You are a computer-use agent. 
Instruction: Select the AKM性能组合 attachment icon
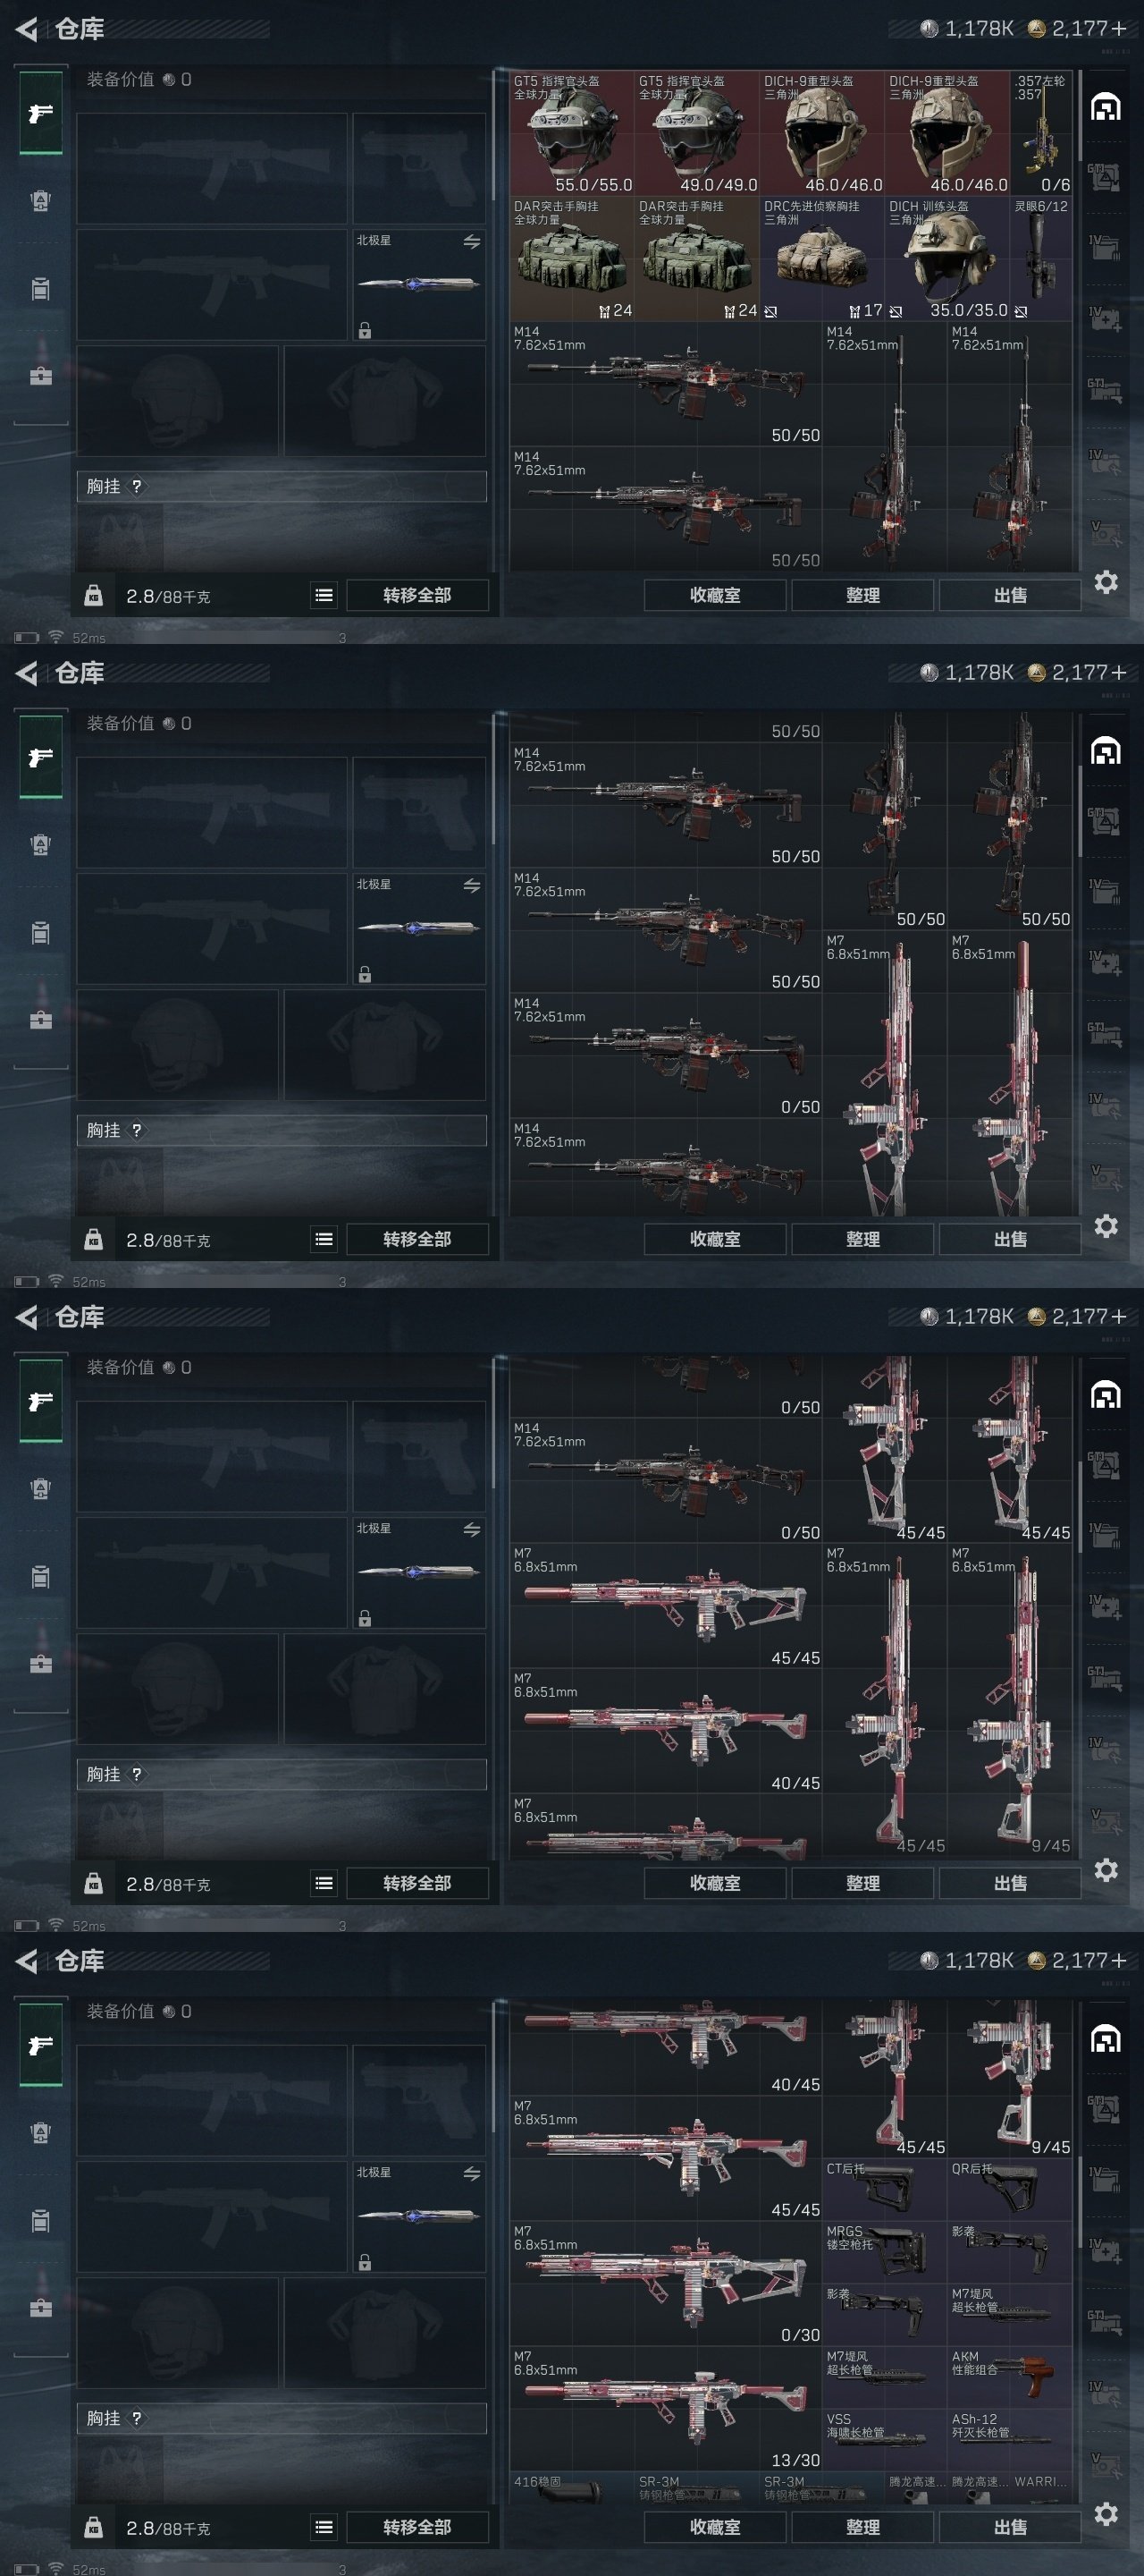point(1009,2377)
